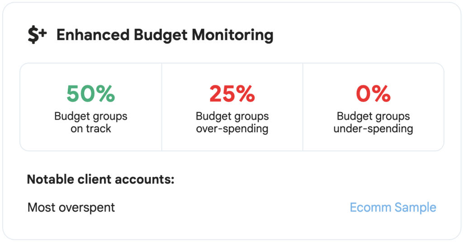Click the word Enhanced in the title

click(x=93, y=35)
